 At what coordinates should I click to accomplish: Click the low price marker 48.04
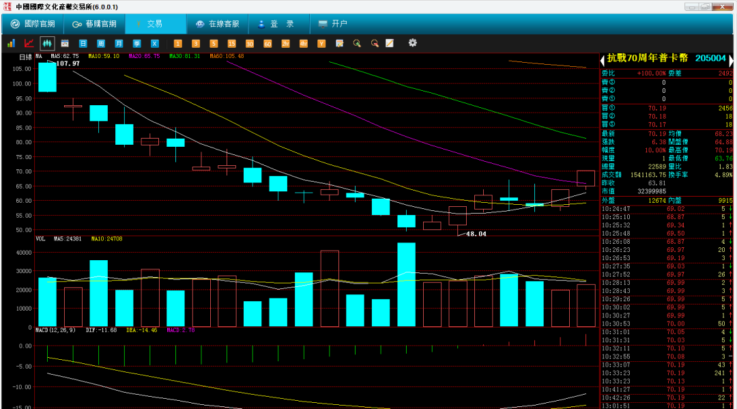click(476, 234)
